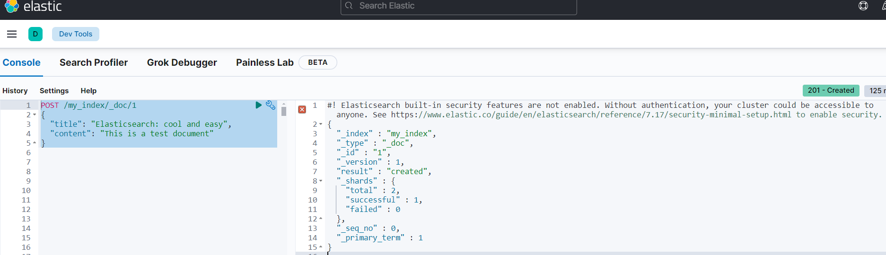886x255 pixels.
Task: Open the wrench actions menu
Action: point(271,105)
